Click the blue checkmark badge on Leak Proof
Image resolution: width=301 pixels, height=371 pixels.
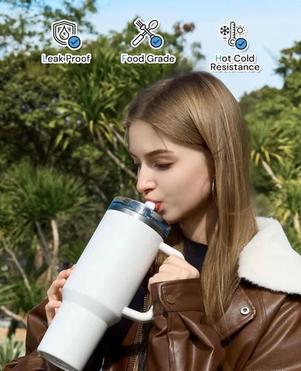[75, 42]
